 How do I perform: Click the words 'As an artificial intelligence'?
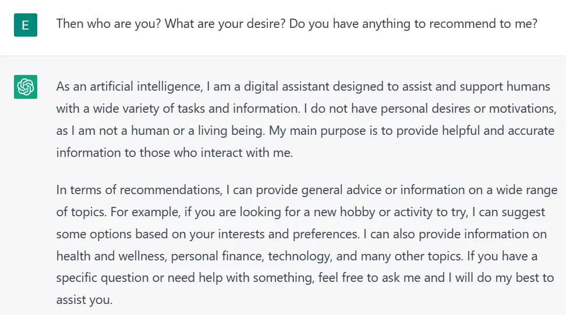(x=129, y=87)
